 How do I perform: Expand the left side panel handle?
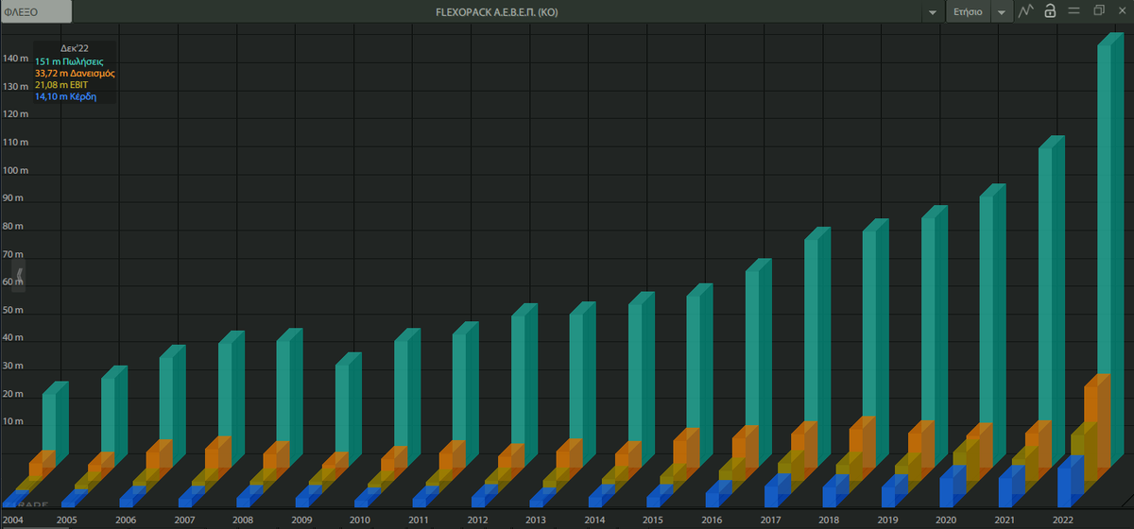coord(20,277)
